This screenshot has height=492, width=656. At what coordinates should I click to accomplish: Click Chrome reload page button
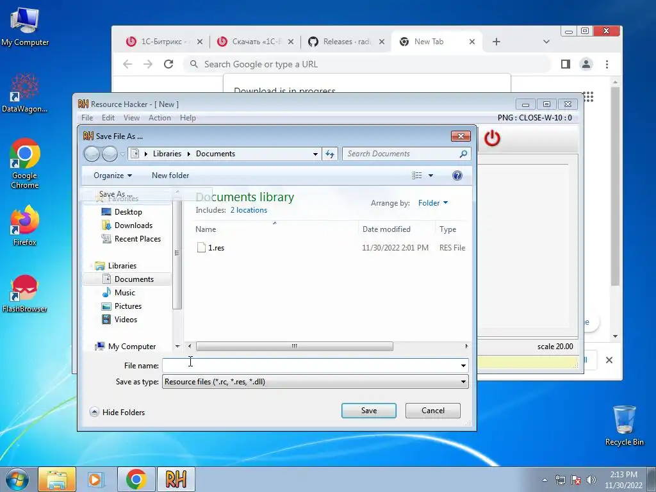pos(168,64)
